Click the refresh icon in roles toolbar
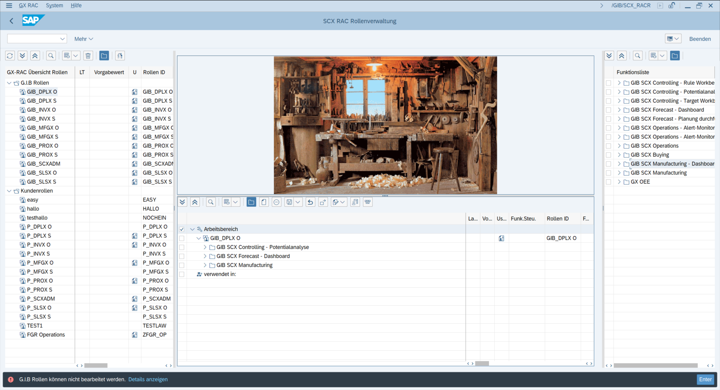The width and height of the screenshot is (720, 390). click(10, 56)
